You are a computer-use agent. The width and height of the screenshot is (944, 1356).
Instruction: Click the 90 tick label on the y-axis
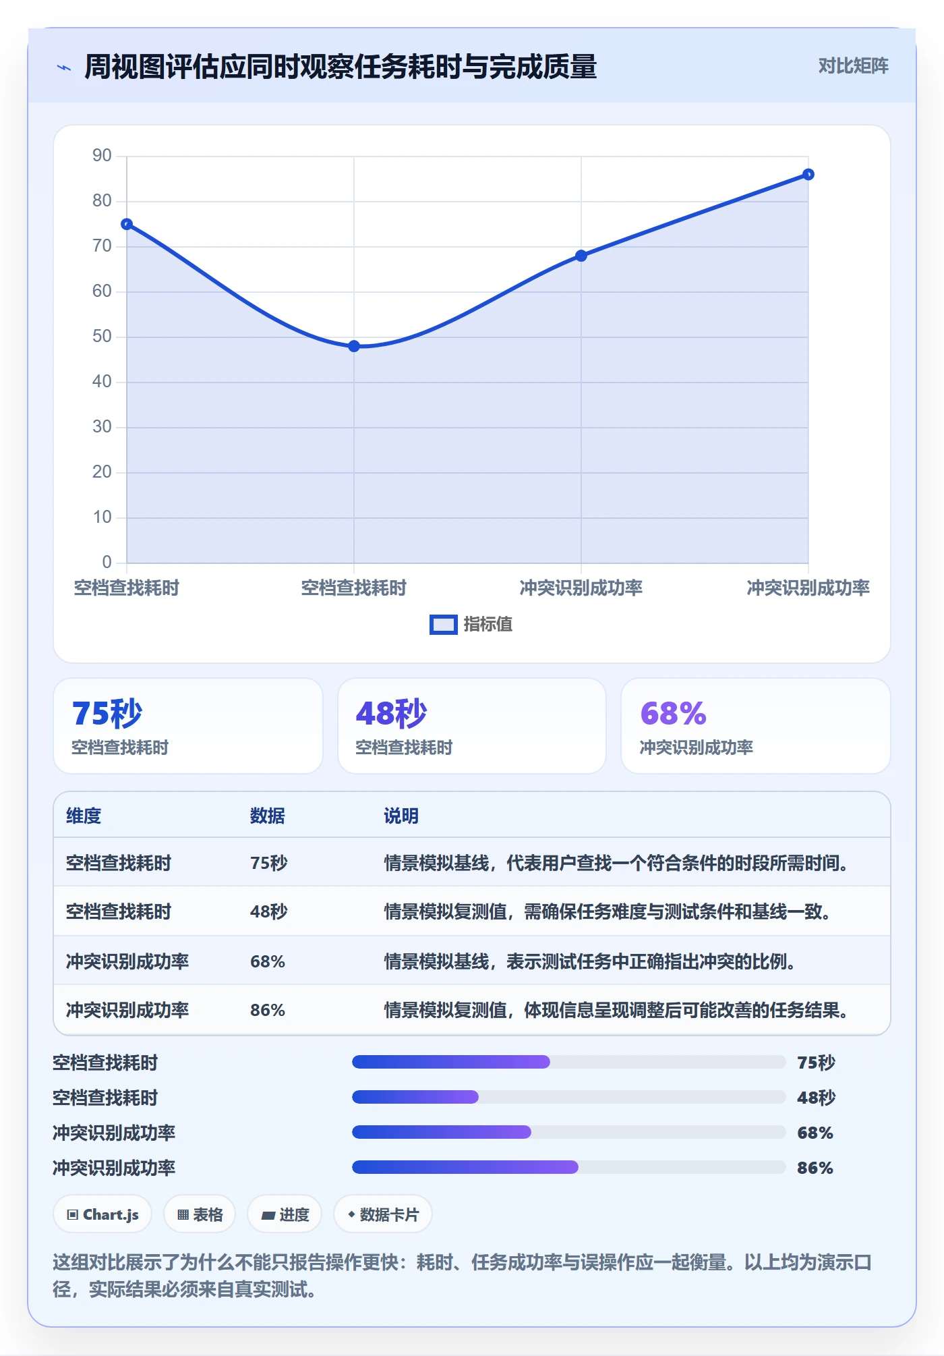point(102,156)
